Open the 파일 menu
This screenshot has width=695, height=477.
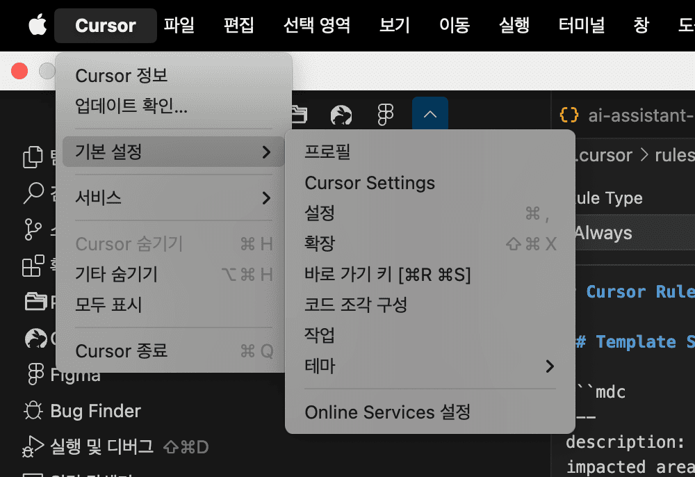[179, 25]
